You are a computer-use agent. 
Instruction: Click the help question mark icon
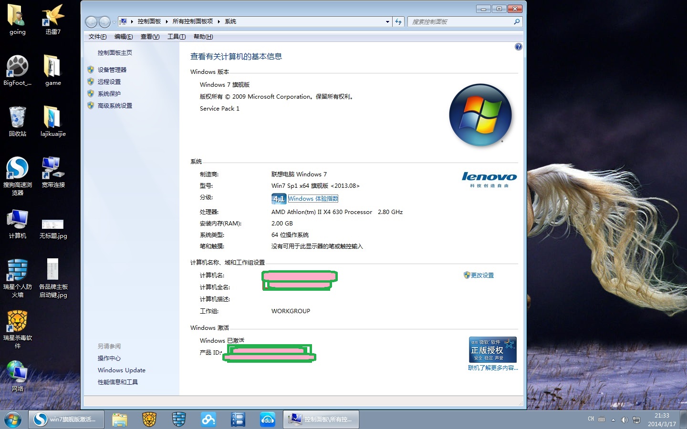(519, 47)
